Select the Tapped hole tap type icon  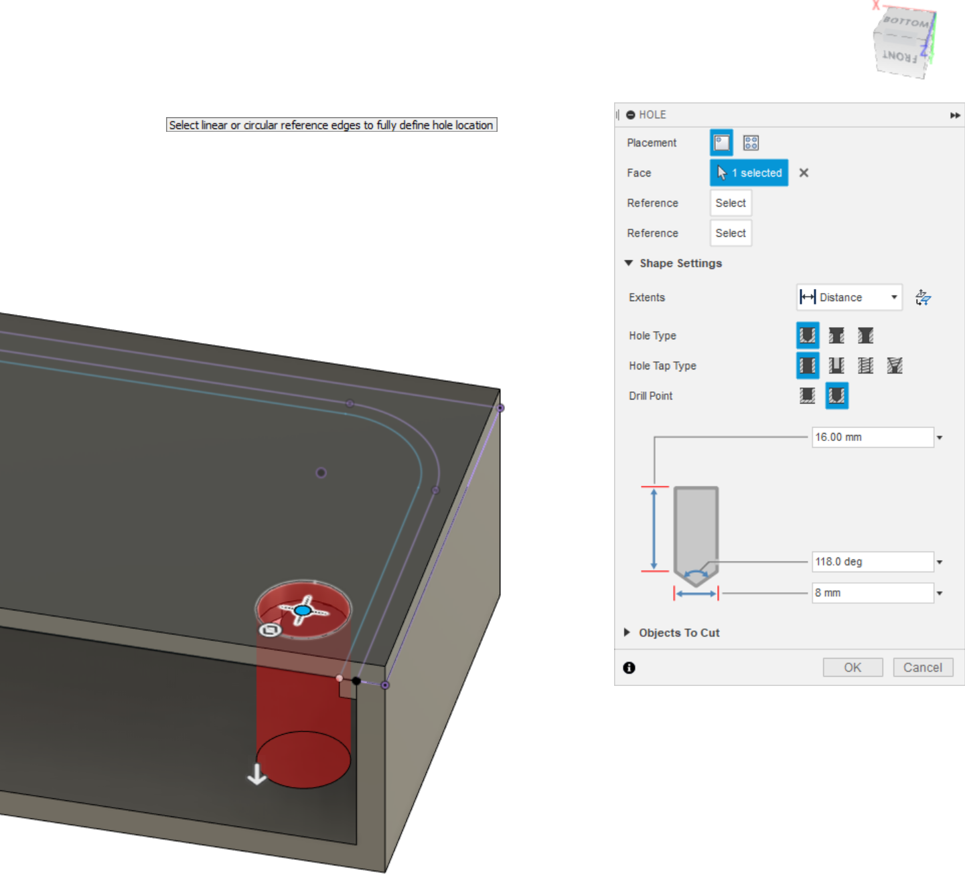point(865,365)
